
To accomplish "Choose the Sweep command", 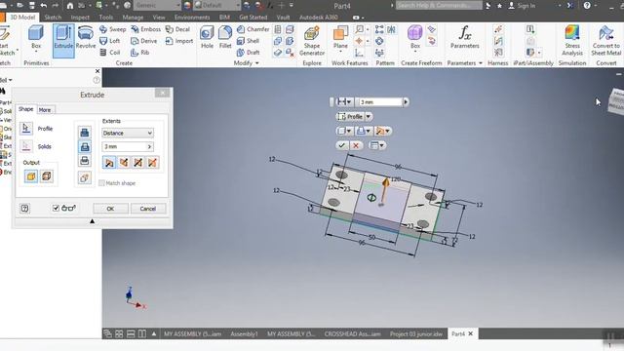I will pos(113,29).
